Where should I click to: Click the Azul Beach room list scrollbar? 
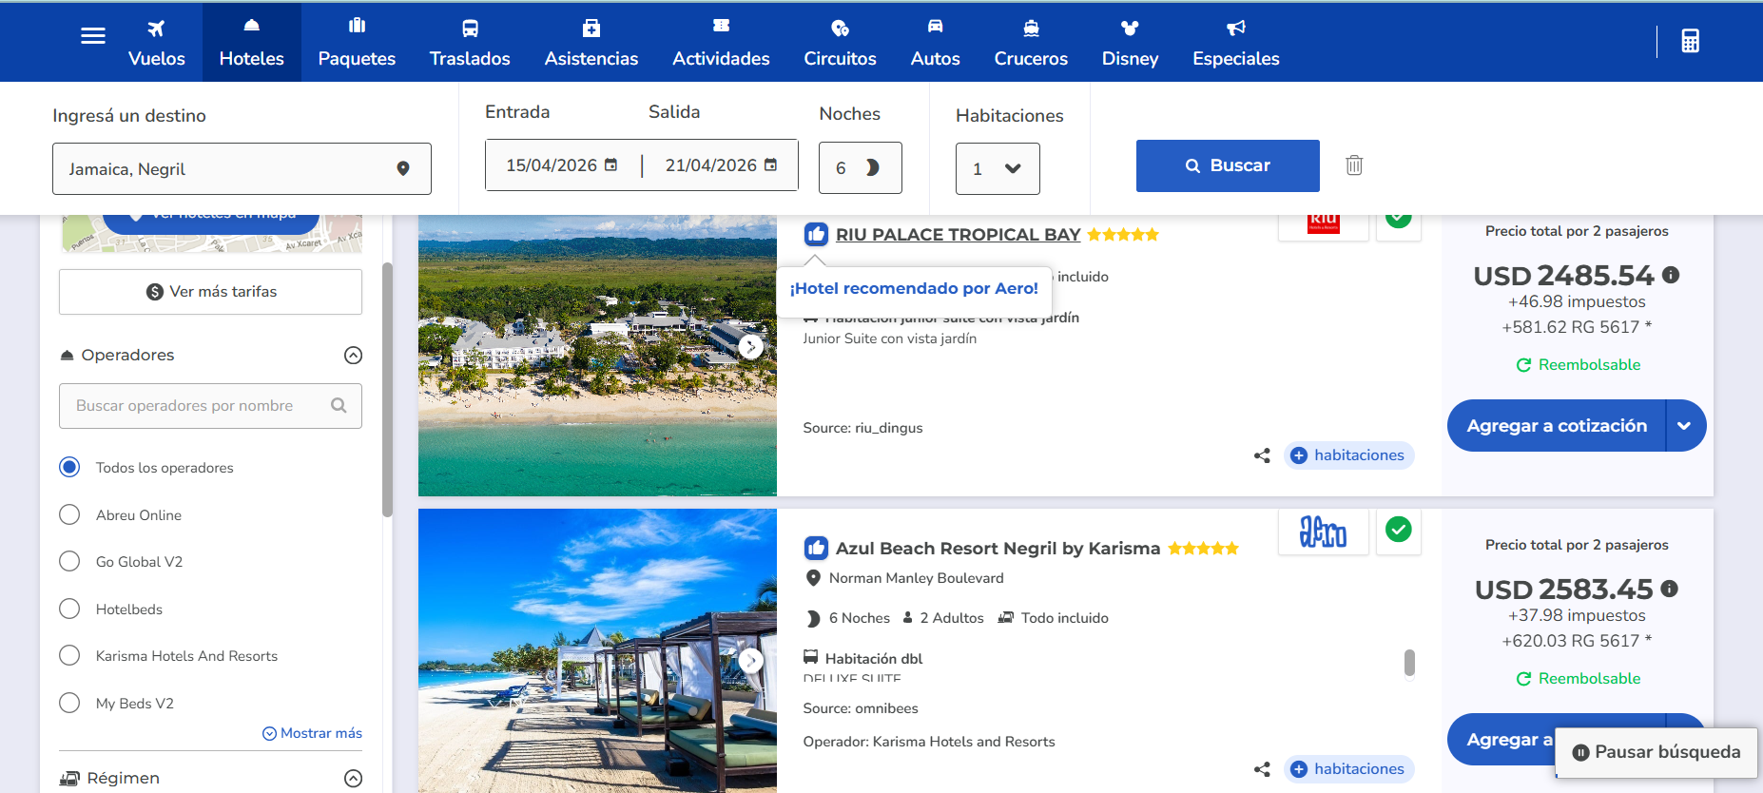1409,663
